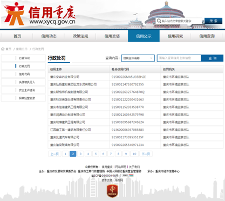Select 信用代码 in the left sidebar
This screenshot has height=201, width=225.
[x=23, y=74]
